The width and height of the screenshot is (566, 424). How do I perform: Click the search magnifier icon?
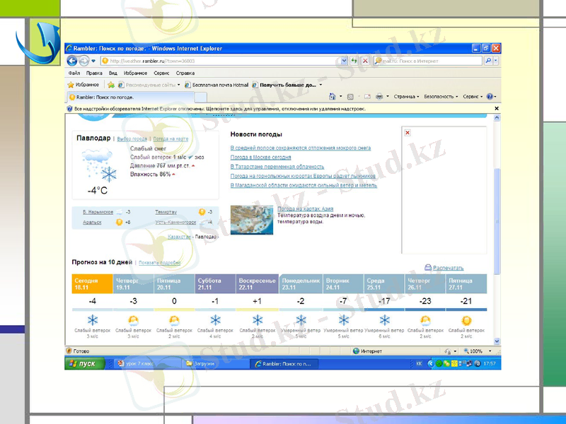click(x=488, y=61)
